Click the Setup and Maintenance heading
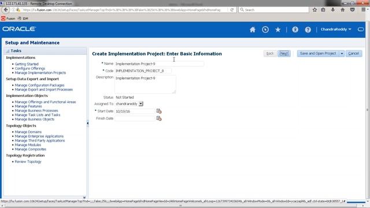Screen dimensions: 370x208 click(x=32, y=43)
